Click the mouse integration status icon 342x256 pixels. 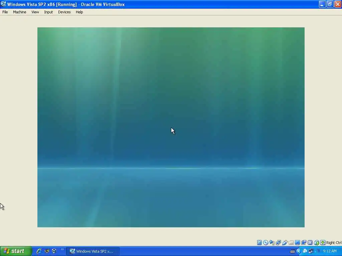pos(317,243)
